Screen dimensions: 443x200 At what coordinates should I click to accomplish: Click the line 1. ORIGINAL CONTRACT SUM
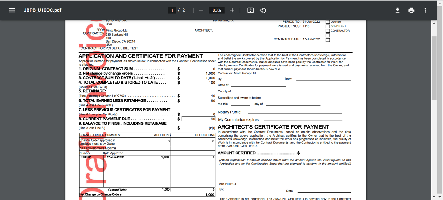tap(122, 69)
